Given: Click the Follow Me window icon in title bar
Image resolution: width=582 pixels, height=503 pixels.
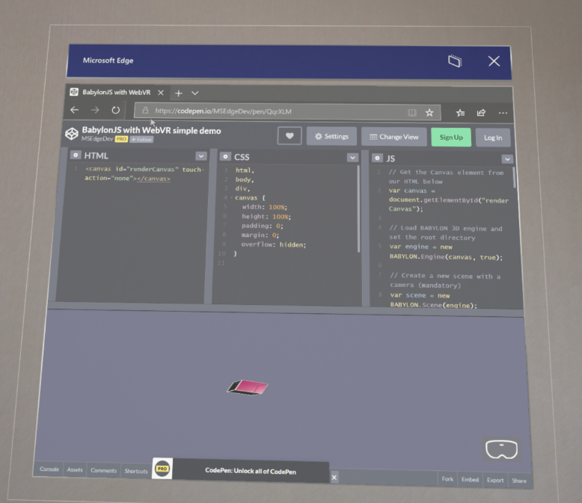Looking at the screenshot, I should (x=455, y=61).
